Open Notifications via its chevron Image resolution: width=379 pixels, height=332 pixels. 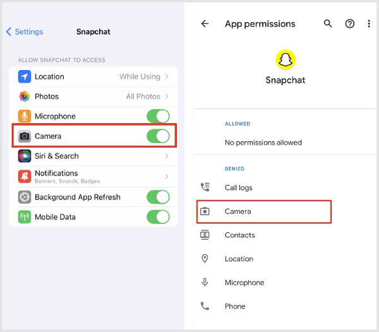click(167, 177)
